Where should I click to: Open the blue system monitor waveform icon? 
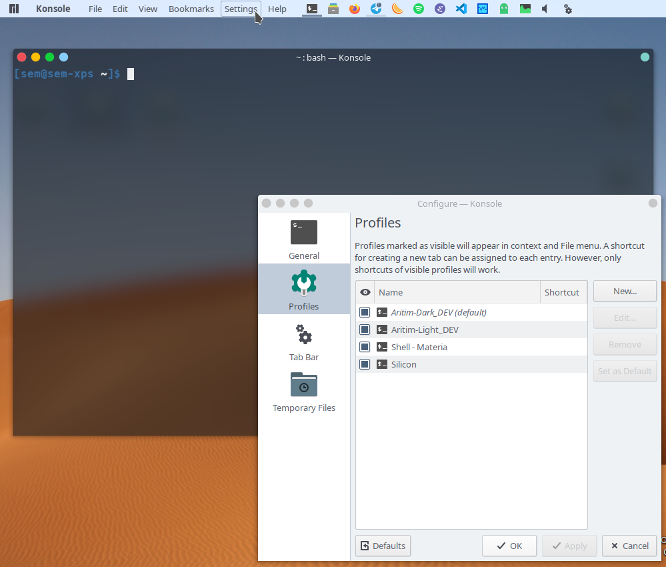click(x=483, y=9)
